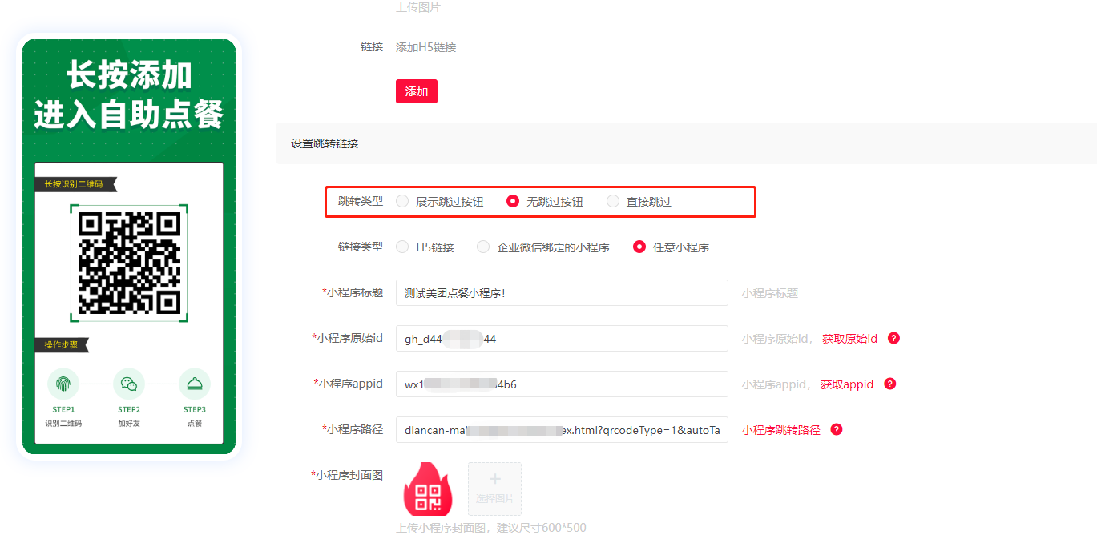Choose 任意小程序 link type
The width and height of the screenshot is (1097, 539).
639,247
